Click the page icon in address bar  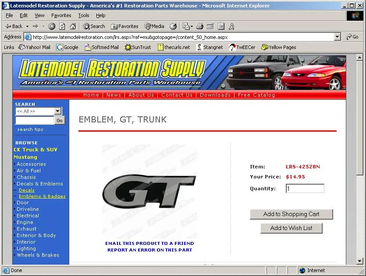point(28,37)
